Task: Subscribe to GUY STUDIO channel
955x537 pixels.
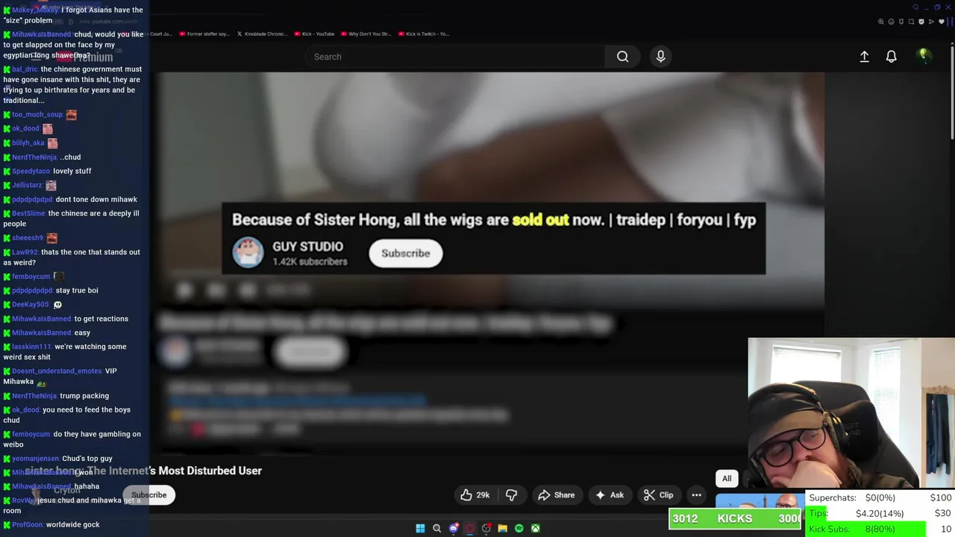Action: coord(405,254)
